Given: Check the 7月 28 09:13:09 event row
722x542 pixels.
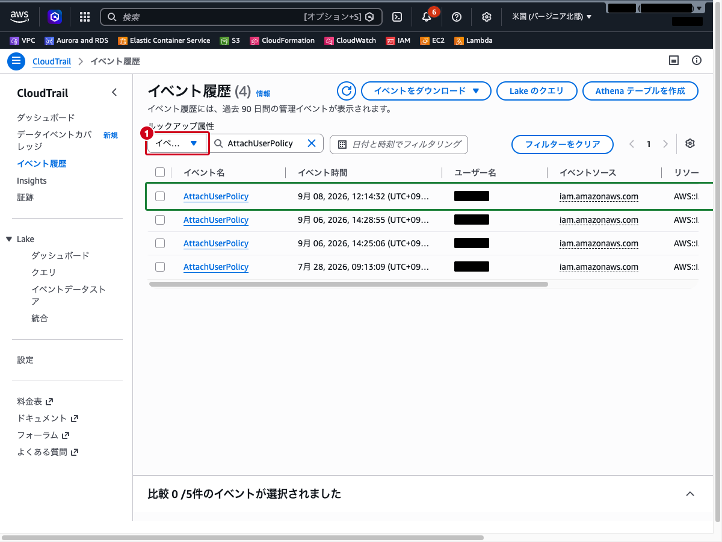Looking at the screenshot, I should tap(160, 267).
